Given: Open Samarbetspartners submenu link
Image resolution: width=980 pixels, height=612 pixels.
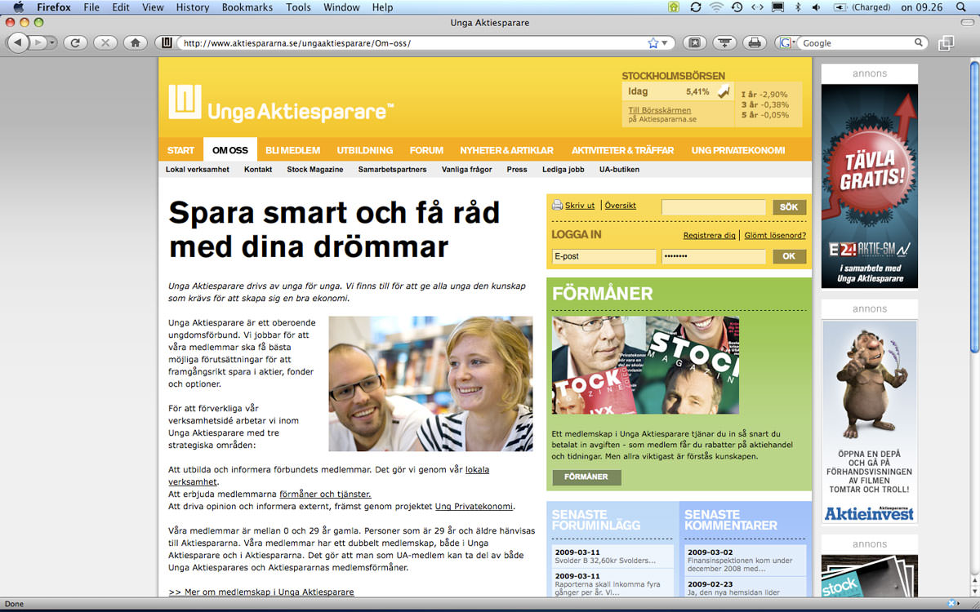Looking at the screenshot, I should click(x=392, y=170).
